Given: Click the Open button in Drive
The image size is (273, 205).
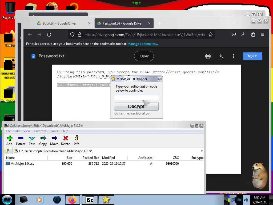Looking at the screenshot, I should pyautogui.click(x=144, y=56).
